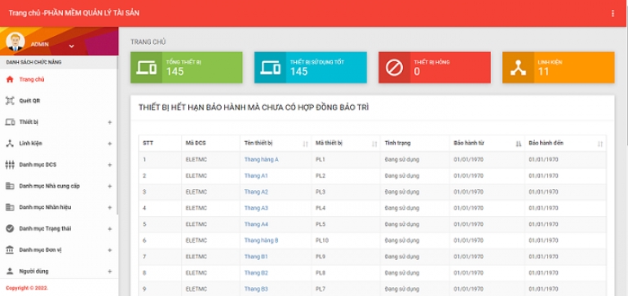Click the Tổng thiết bị 145 card
This screenshot has height=296, width=628.
pos(186,68)
